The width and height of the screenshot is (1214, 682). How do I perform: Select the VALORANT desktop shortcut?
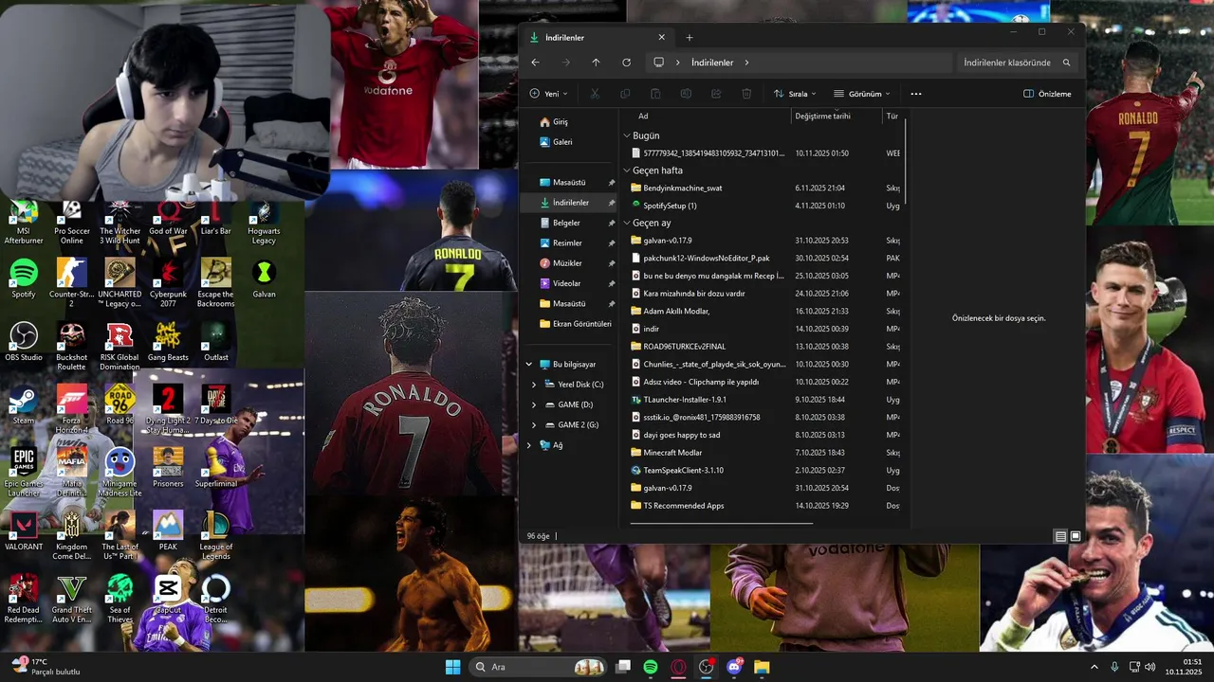point(24,532)
